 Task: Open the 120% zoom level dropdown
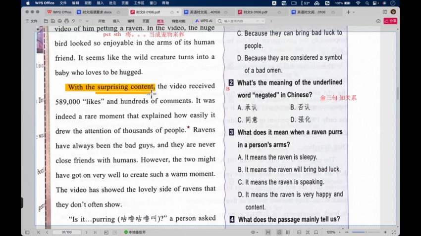[332, 232]
